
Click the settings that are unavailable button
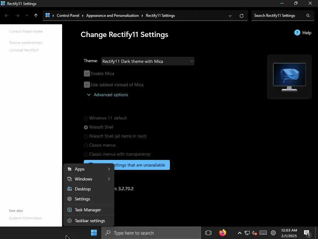pos(142,165)
